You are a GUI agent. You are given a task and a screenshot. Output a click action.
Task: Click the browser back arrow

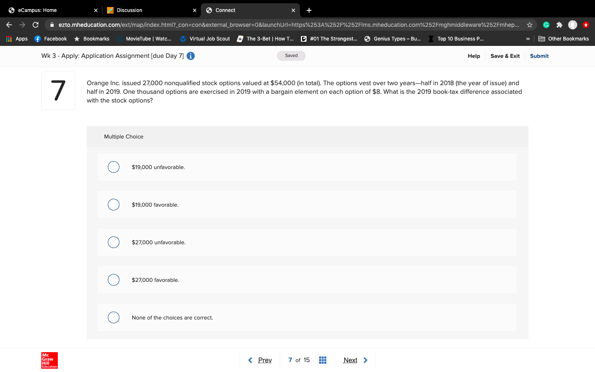[9, 25]
